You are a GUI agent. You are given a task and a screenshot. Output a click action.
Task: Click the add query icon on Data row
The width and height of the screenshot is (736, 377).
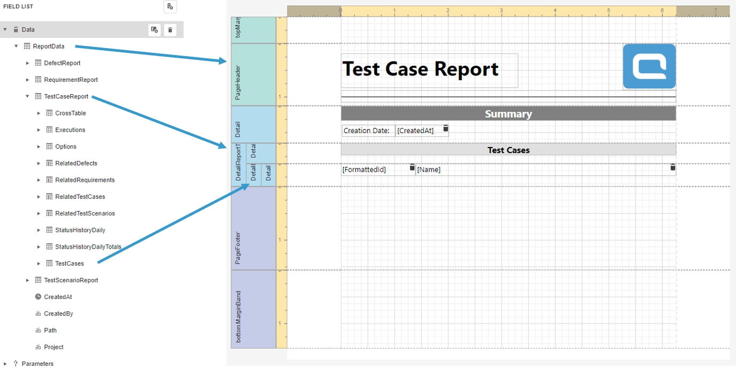[x=154, y=30]
